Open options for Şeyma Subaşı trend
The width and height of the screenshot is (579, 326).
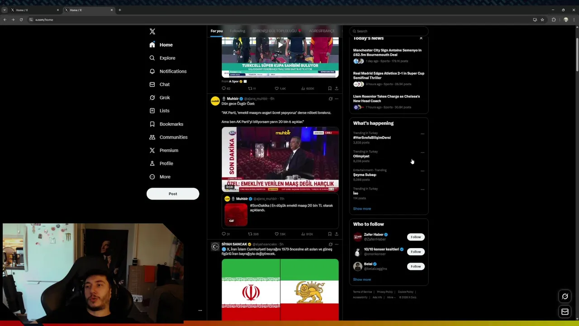pyautogui.click(x=422, y=171)
